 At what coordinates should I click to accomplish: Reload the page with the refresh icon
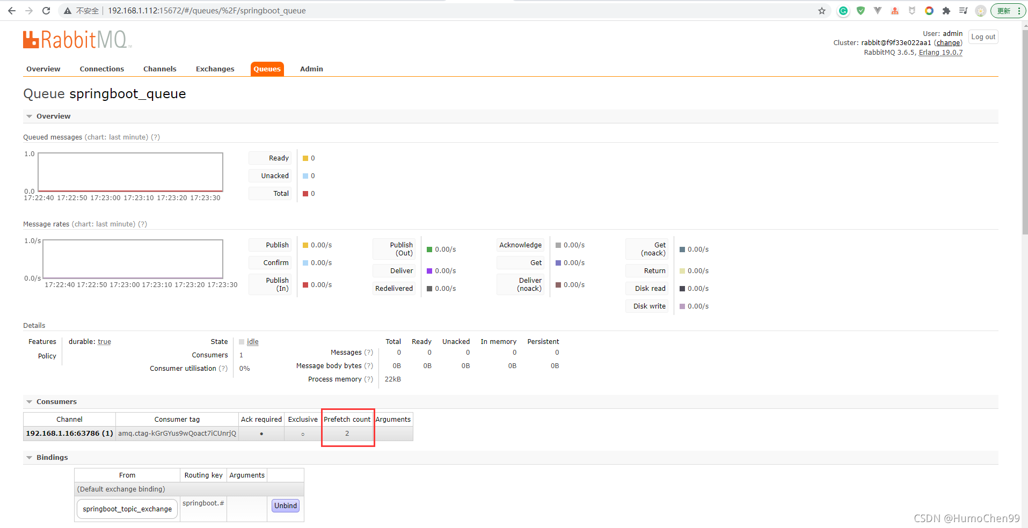(x=46, y=11)
